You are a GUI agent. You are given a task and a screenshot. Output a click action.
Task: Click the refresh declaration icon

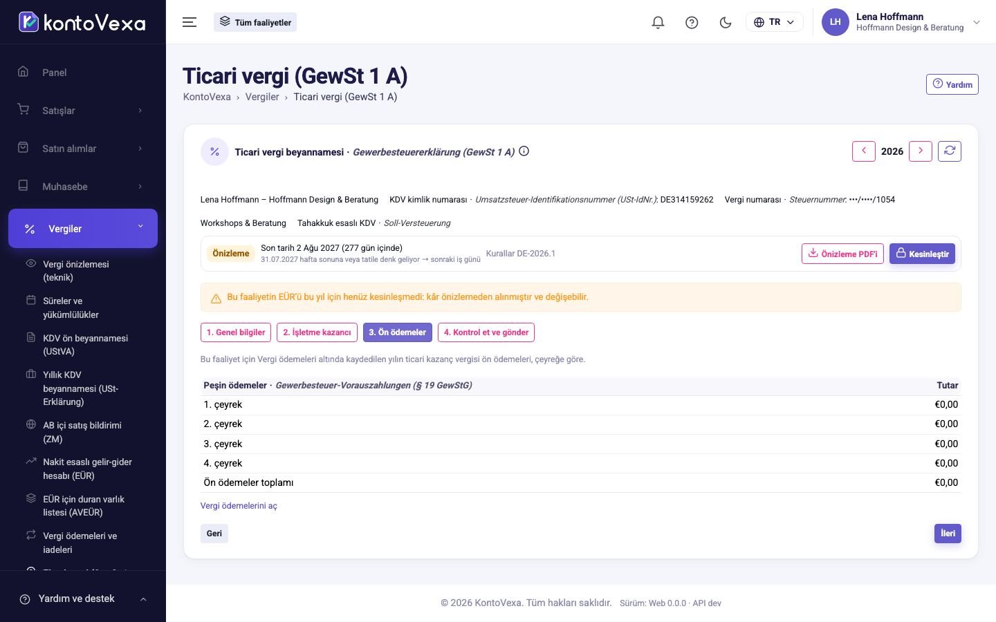click(949, 151)
